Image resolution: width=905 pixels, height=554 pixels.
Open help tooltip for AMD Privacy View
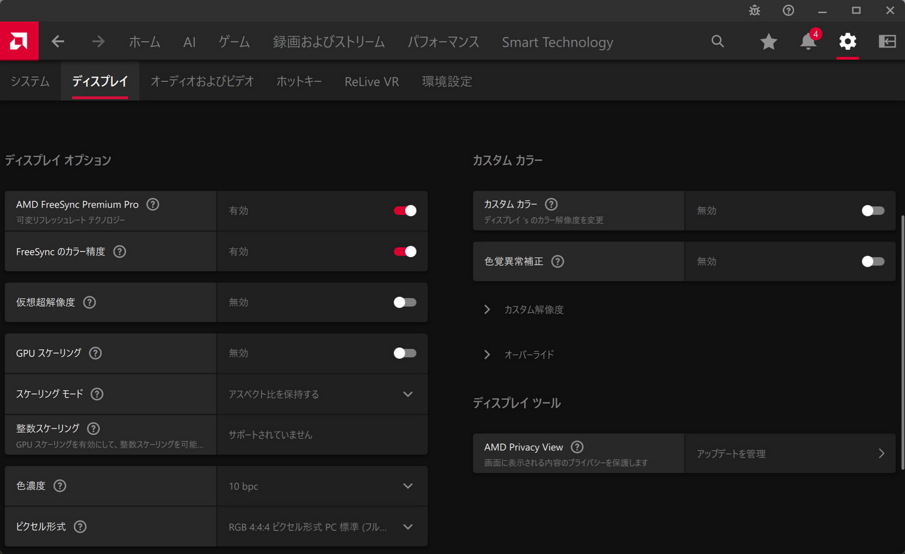point(577,447)
